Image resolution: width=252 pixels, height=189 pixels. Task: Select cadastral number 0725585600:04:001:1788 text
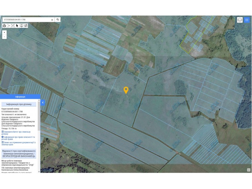[x=12, y=112]
